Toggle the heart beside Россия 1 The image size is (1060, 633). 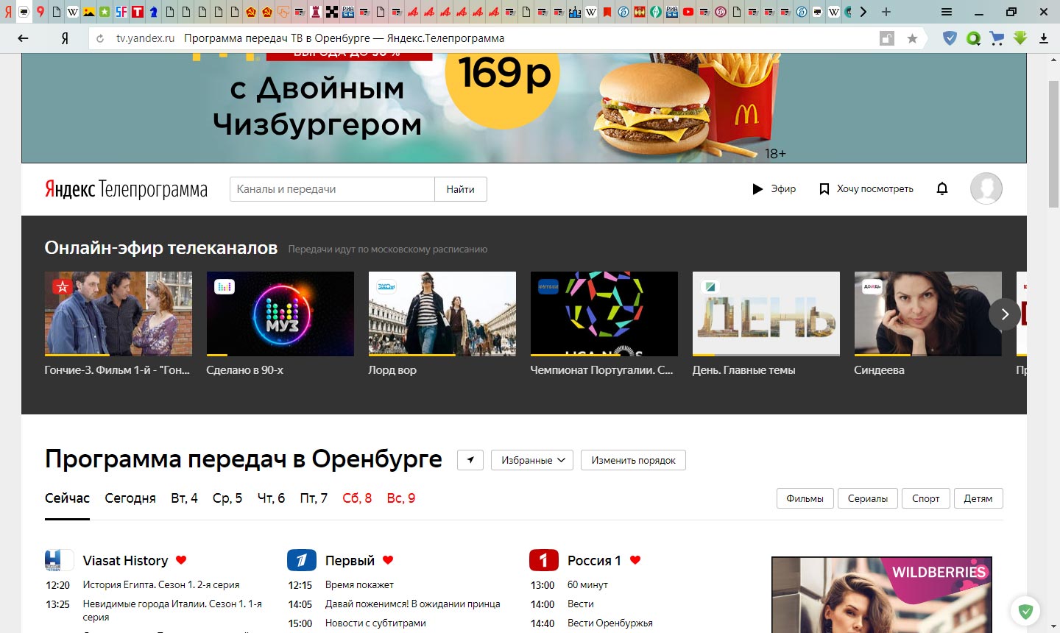coord(636,560)
